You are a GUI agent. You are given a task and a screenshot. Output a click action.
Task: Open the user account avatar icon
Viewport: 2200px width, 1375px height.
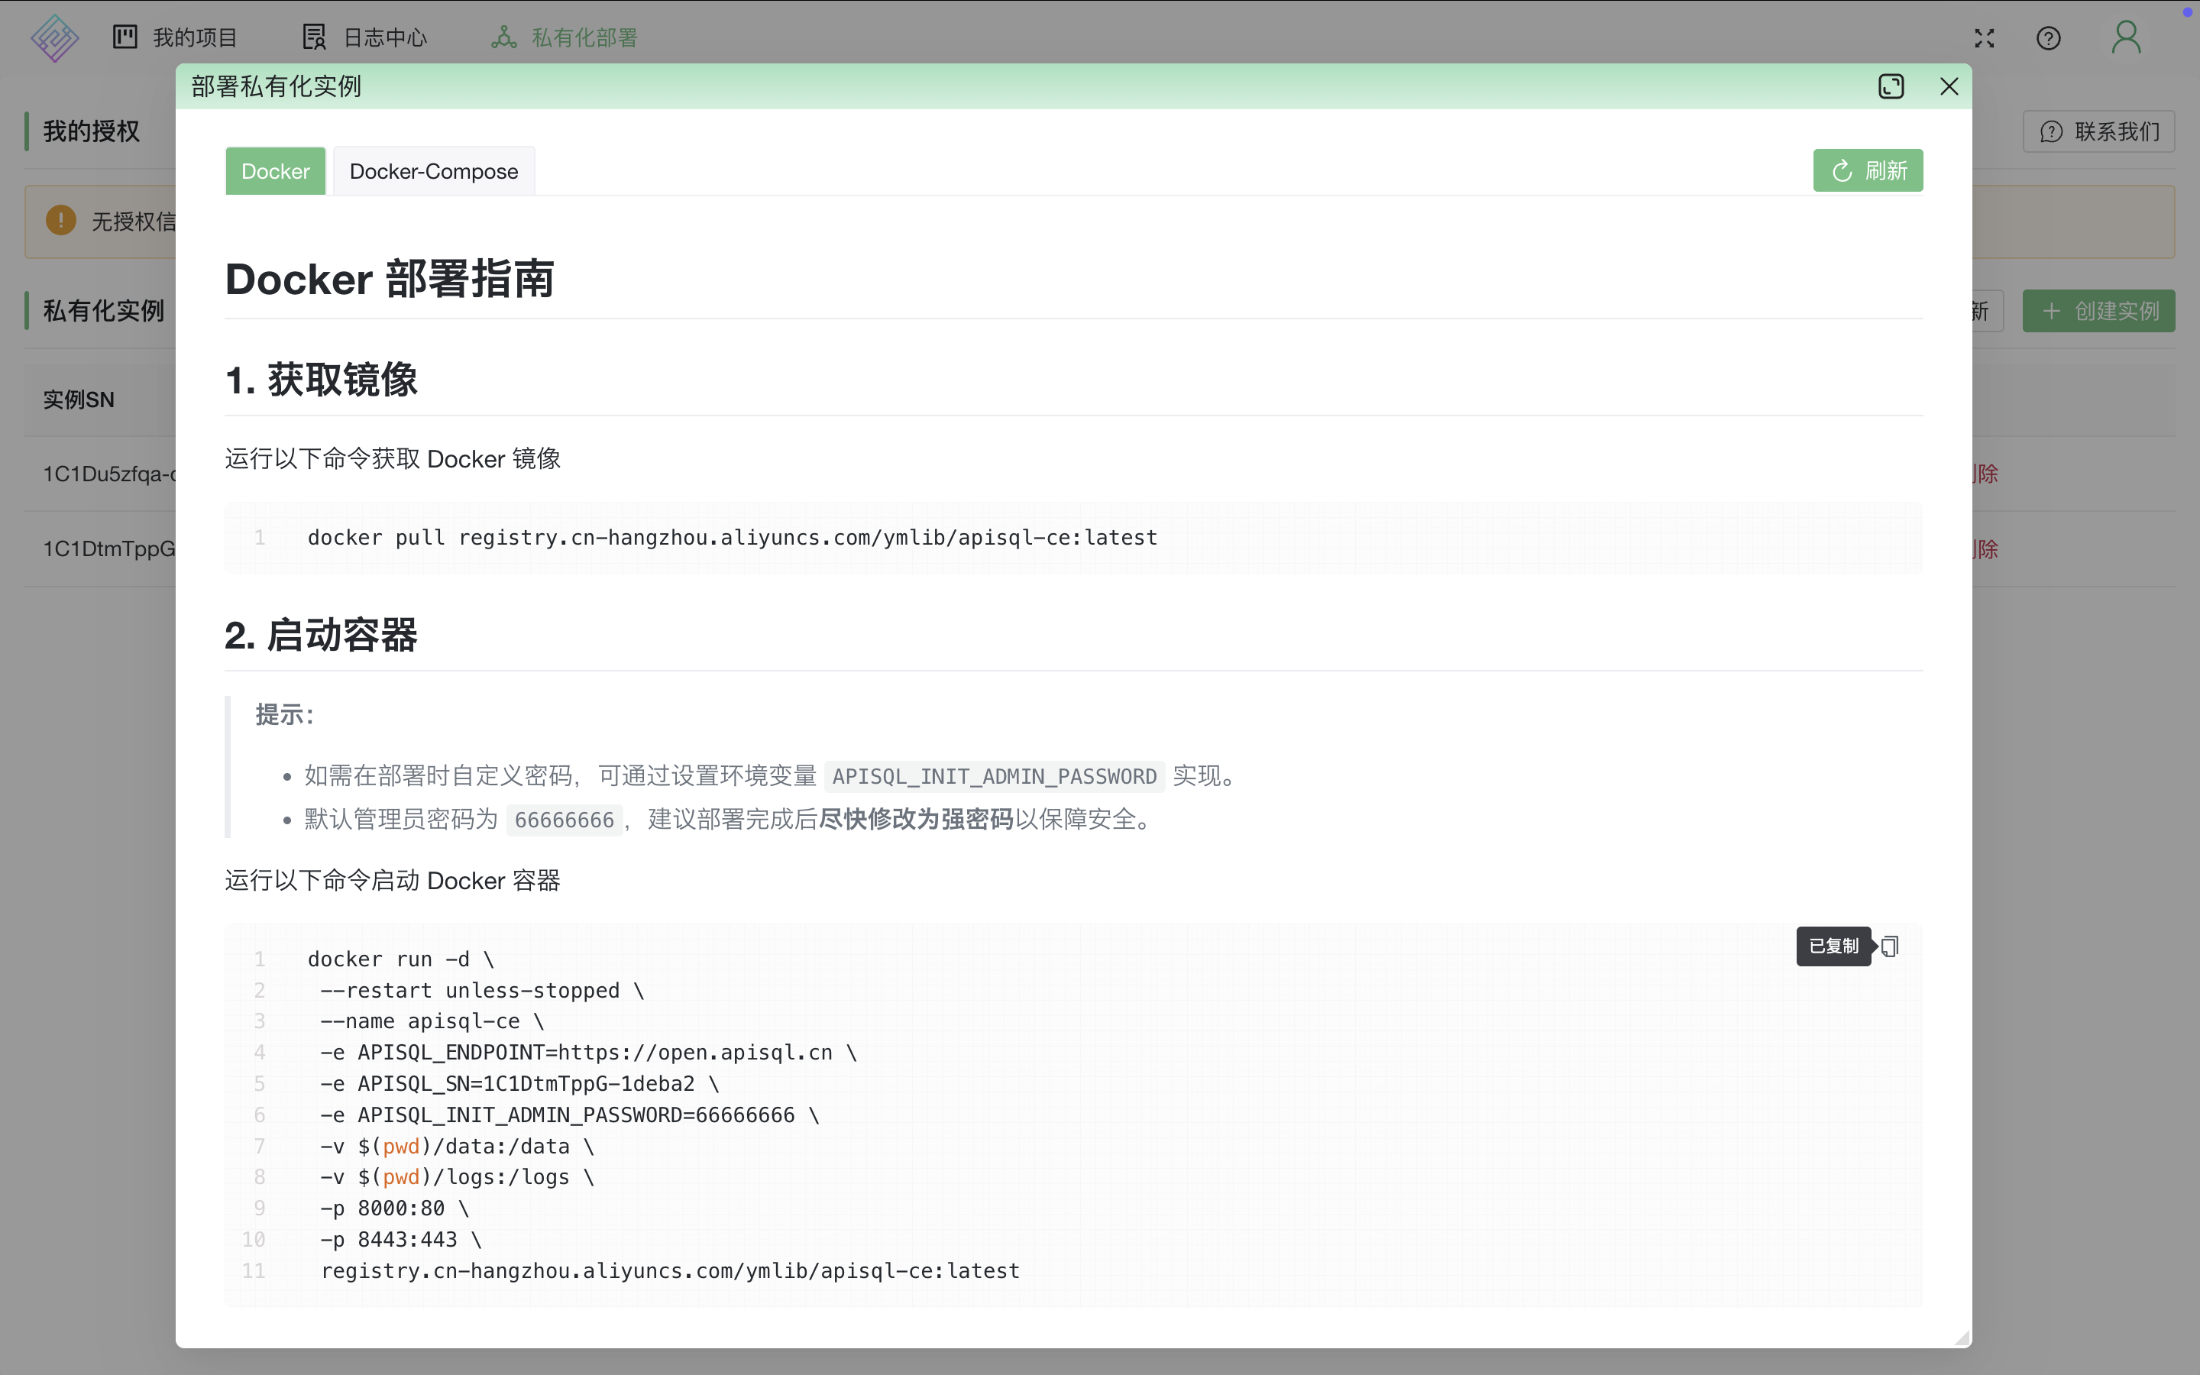coord(2125,38)
